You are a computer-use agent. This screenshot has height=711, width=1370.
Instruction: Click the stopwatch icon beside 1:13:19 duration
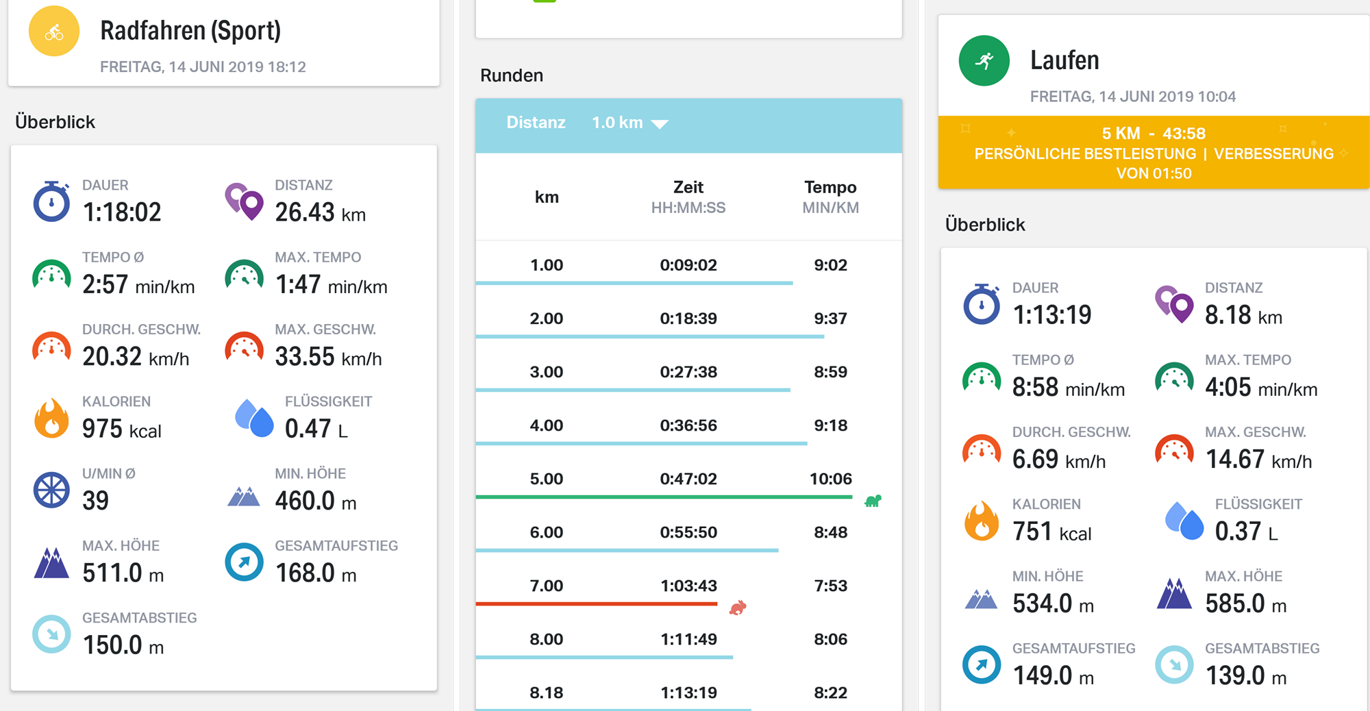982,304
